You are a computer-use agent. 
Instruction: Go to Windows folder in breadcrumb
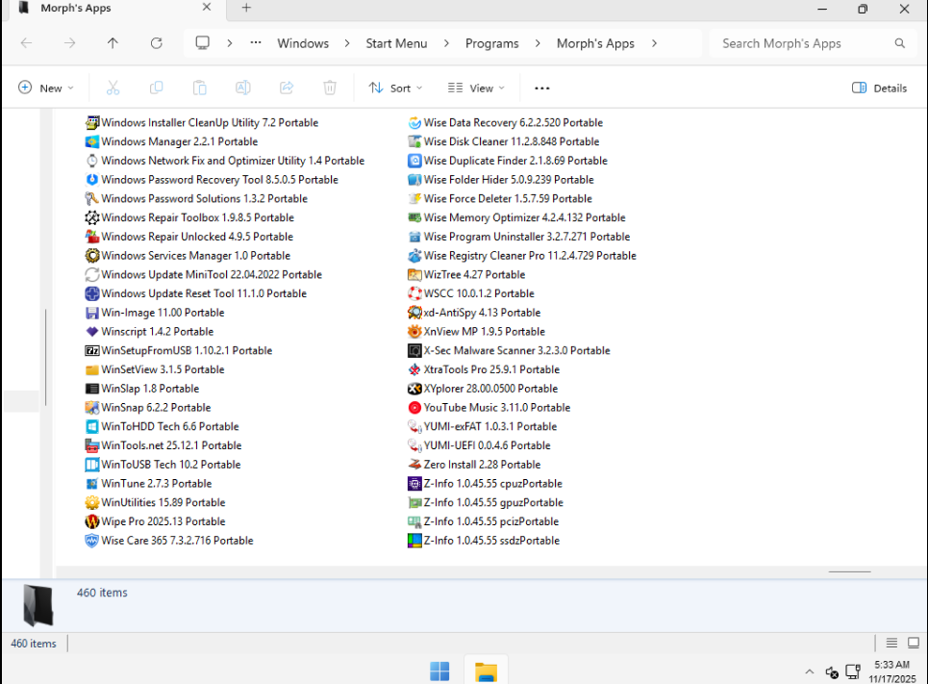(x=303, y=43)
